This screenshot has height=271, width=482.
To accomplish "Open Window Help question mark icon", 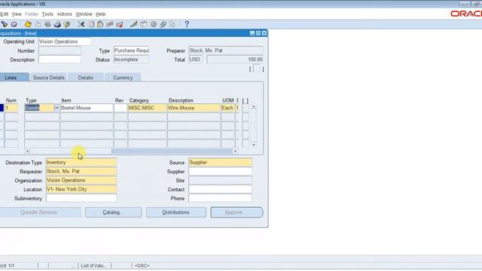I will (187, 24).
